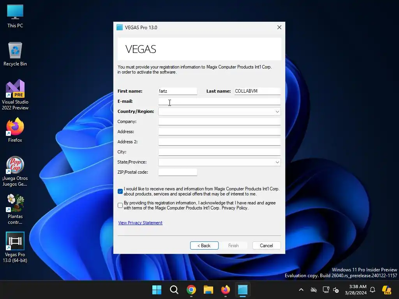Click the Last name field containing COLLABVM
Viewport: 399px width, 299px height.
[x=257, y=91]
